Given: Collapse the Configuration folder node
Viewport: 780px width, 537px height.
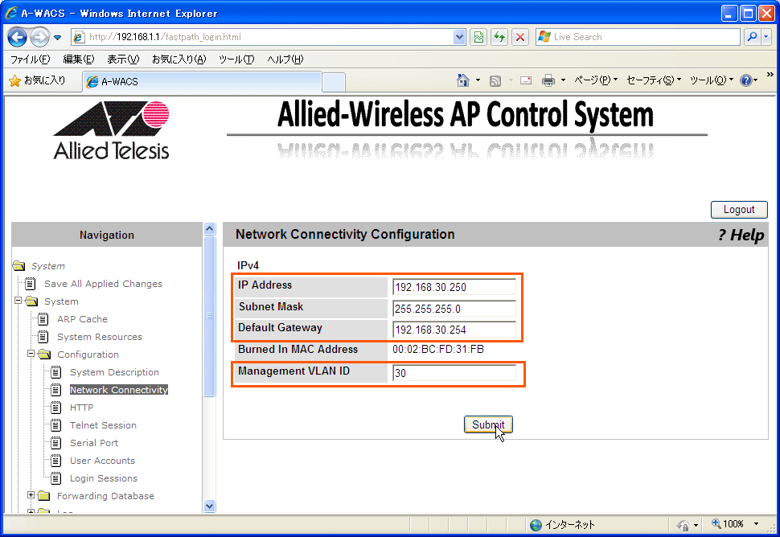Looking at the screenshot, I should 31,354.
